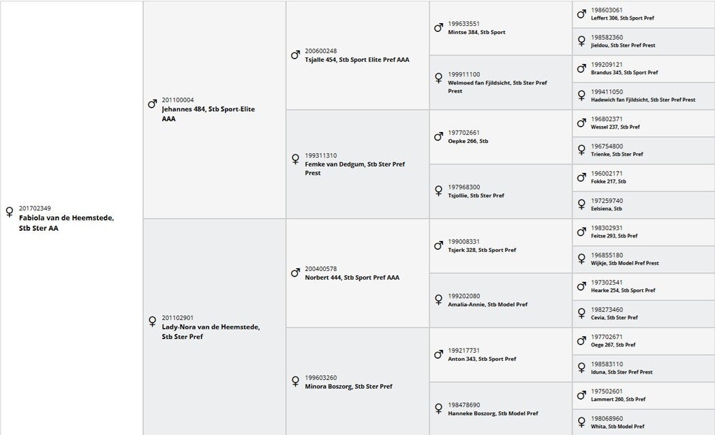Open Oepke 266, Stb horse entry

[x=468, y=141]
